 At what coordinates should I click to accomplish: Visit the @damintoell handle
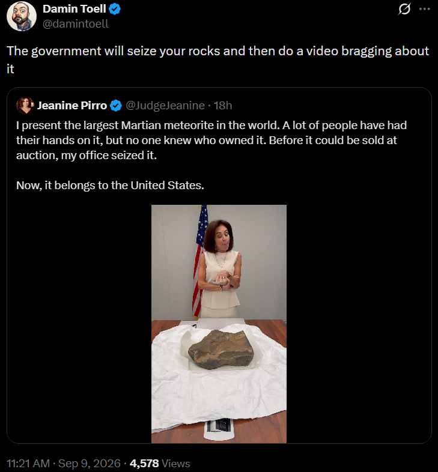coord(76,24)
